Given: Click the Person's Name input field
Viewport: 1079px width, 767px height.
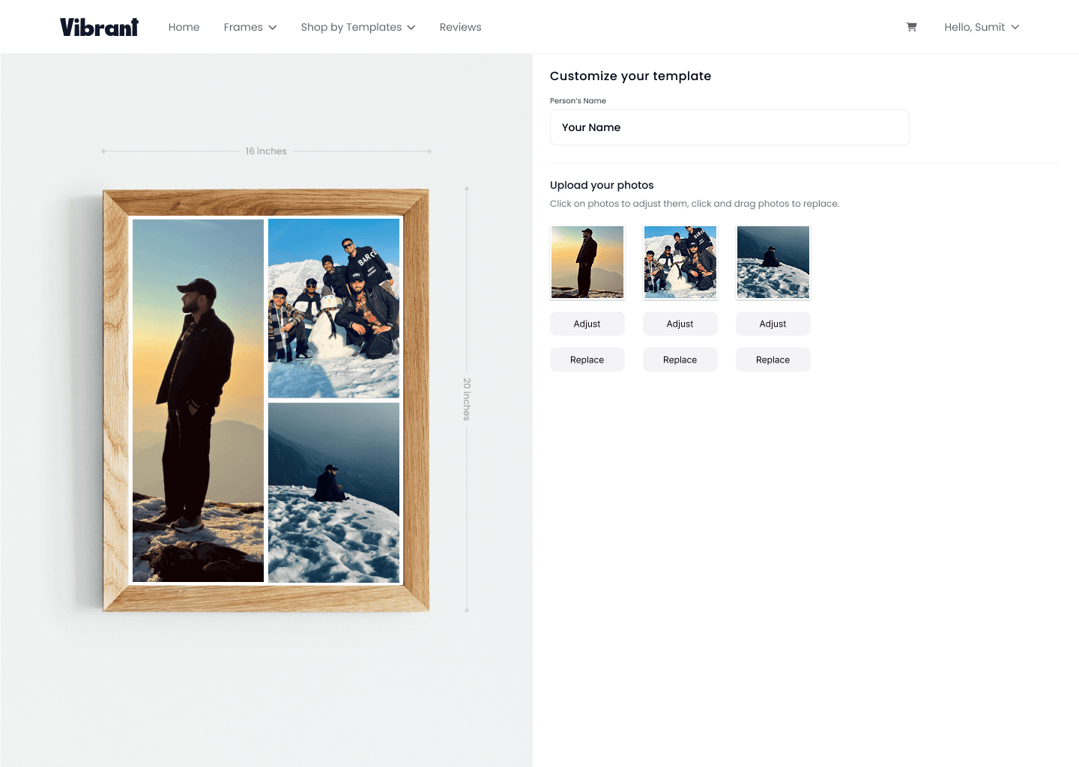Looking at the screenshot, I should 729,127.
